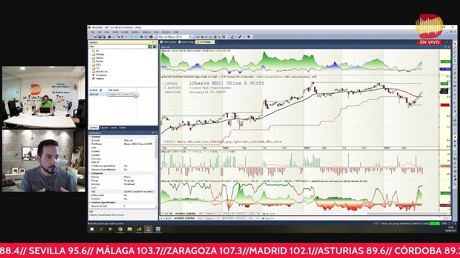Screen dimensions: 460x258
Task: Click the Print toolbar icon
Action: click(x=109, y=37)
